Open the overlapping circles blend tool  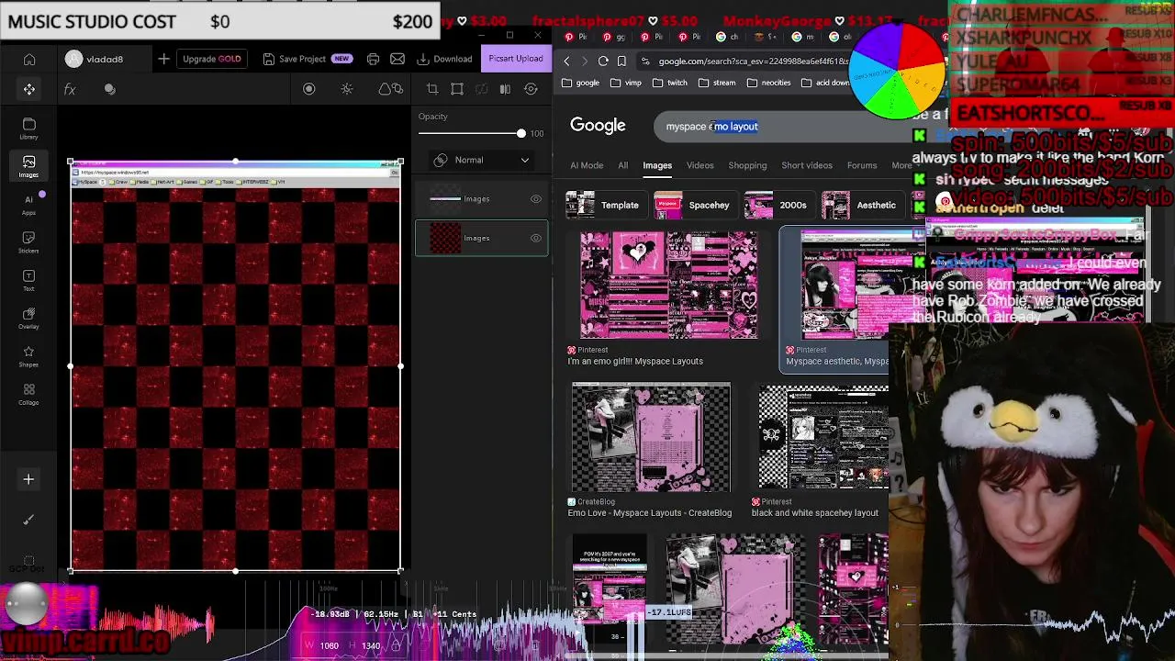pos(109,89)
